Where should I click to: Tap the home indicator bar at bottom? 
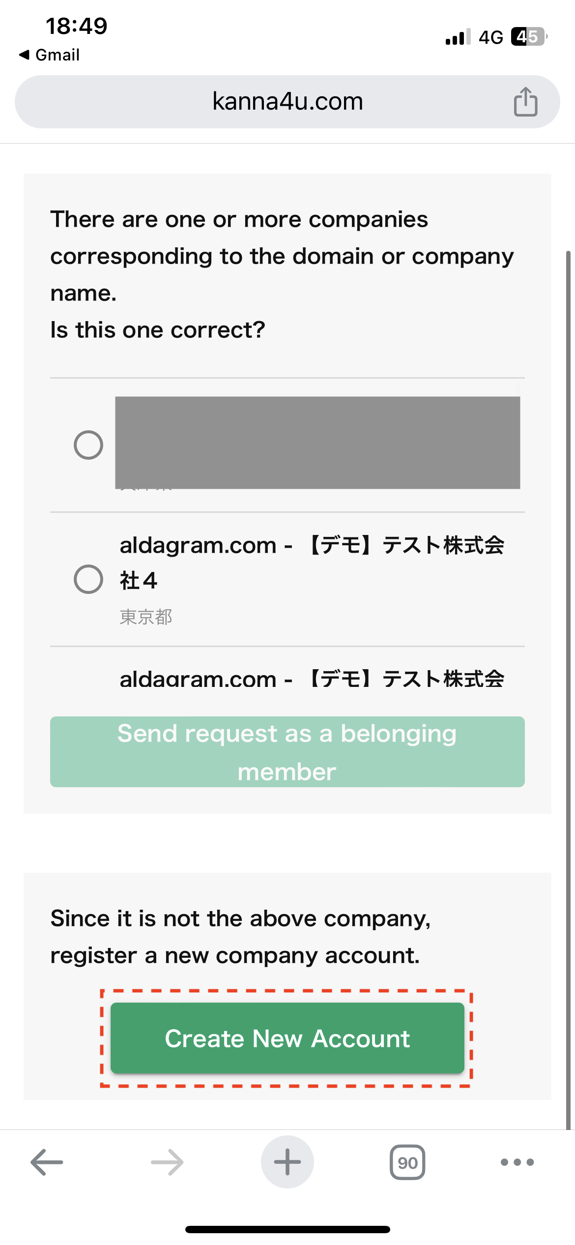(x=287, y=1229)
